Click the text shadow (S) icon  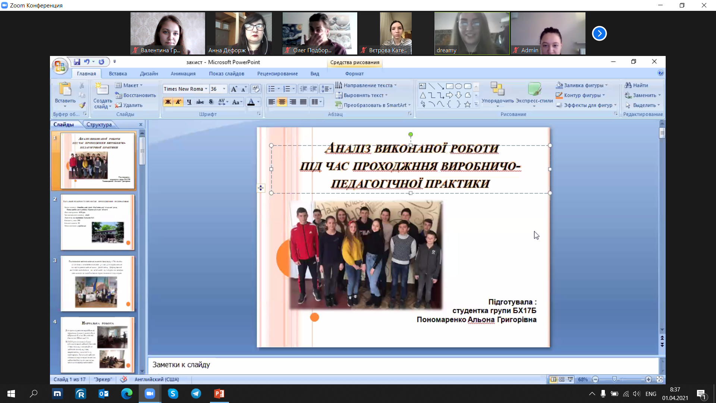tap(211, 102)
